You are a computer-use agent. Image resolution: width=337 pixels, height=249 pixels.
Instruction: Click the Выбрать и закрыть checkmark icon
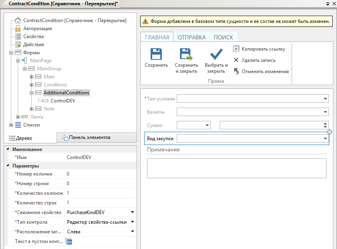click(x=216, y=54)
